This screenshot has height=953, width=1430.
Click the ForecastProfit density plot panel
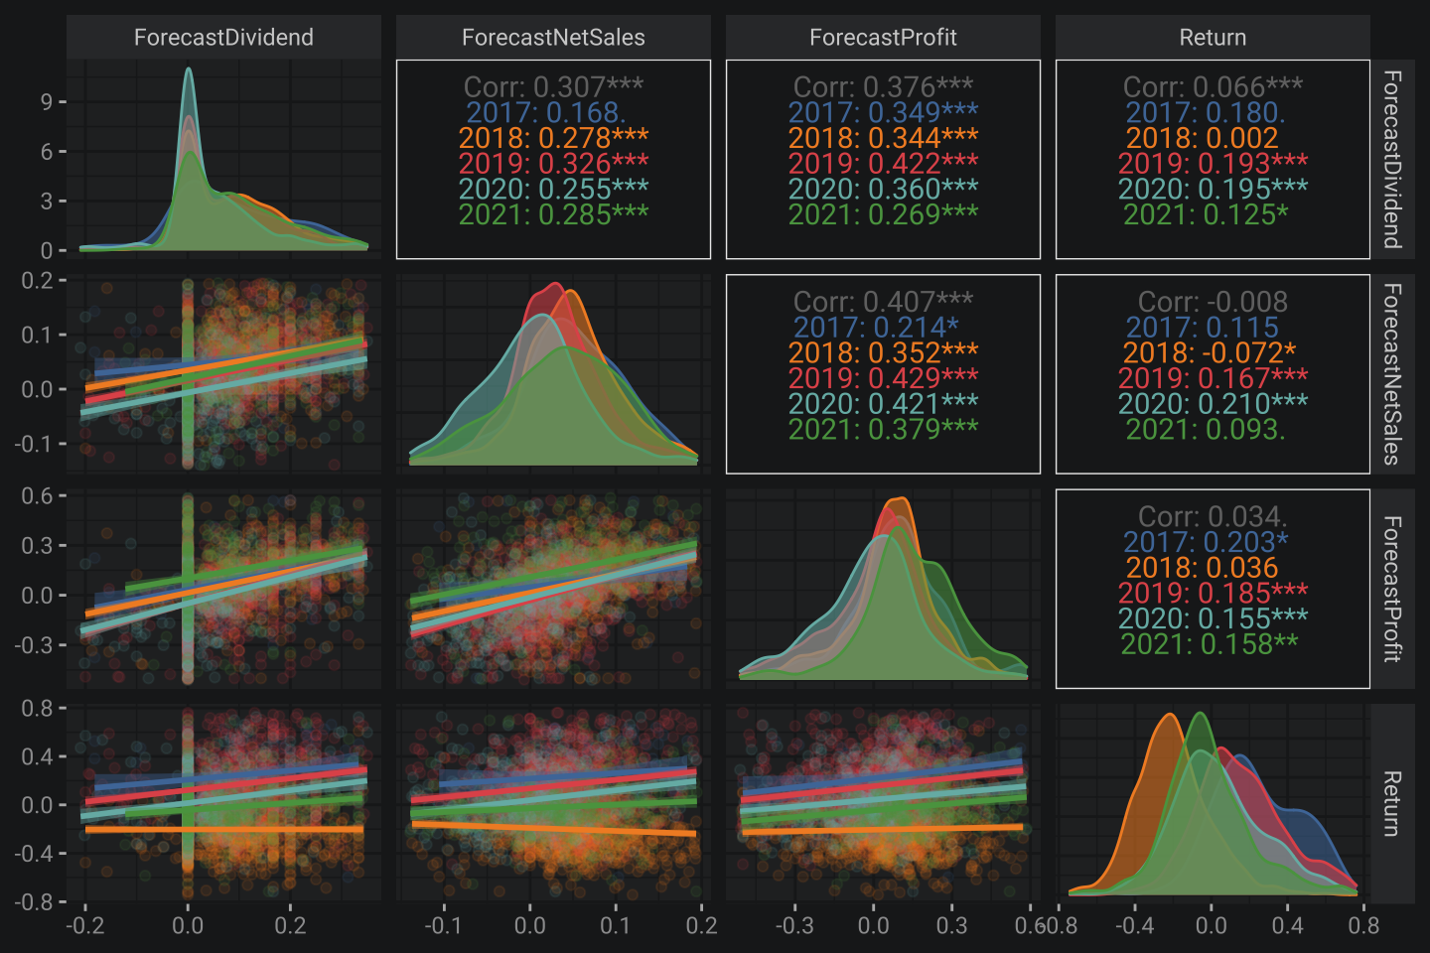click(883, 589)
